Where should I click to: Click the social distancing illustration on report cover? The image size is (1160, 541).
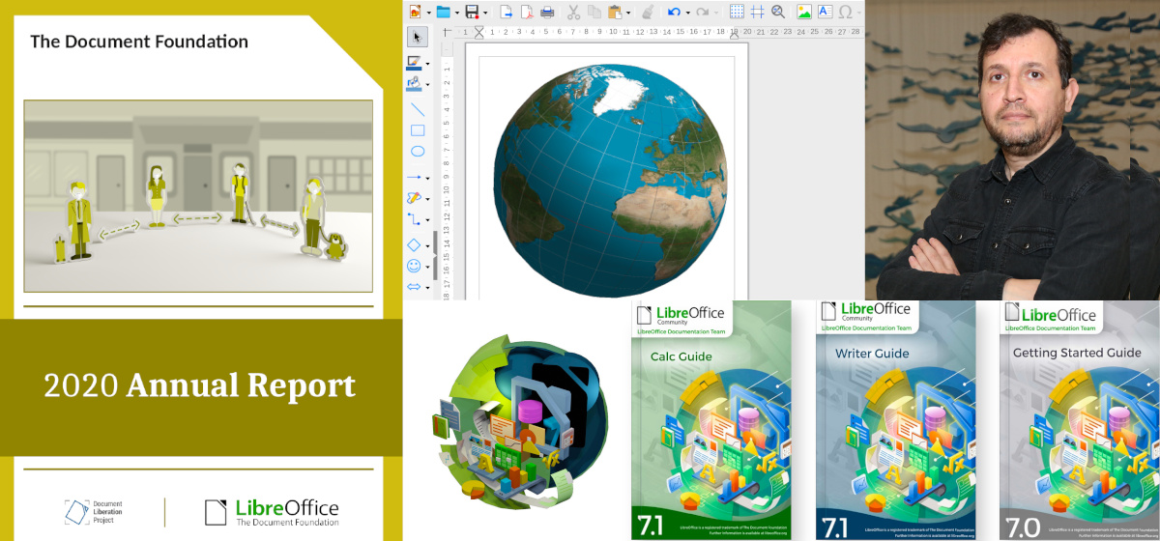pyautogui.click(x=198, y=195)
